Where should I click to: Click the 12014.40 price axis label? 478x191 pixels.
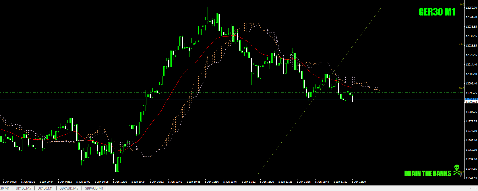471,65
